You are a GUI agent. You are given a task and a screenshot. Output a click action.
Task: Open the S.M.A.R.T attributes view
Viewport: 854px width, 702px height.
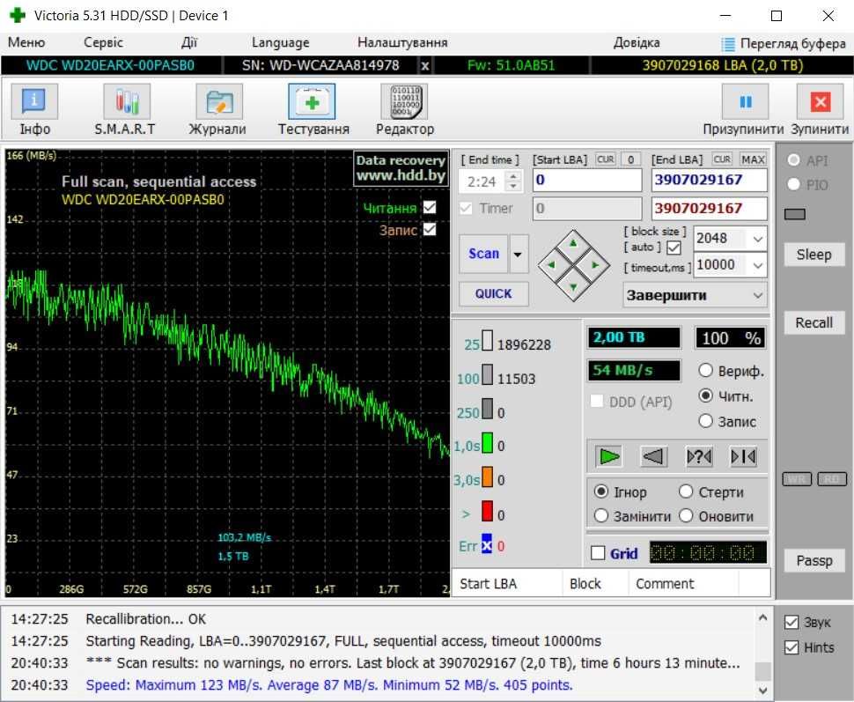(126, 109)
